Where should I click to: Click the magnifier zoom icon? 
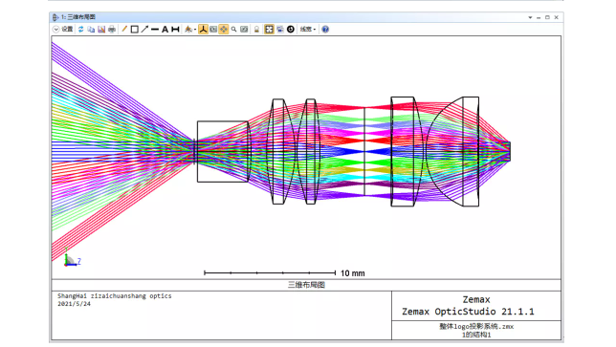pos(233,29)
